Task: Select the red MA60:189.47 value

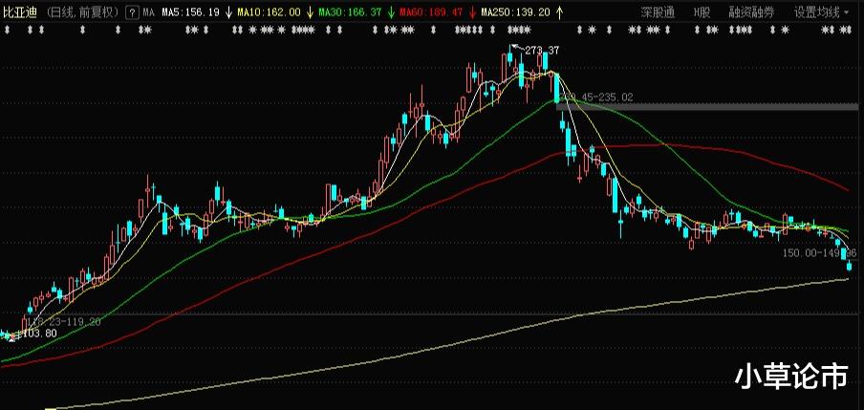Action: (x=431, y=12)
